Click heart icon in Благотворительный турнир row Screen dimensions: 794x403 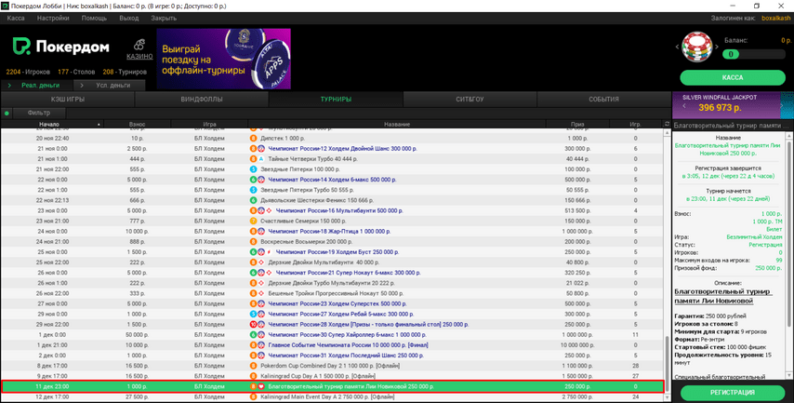click(261, 386)
